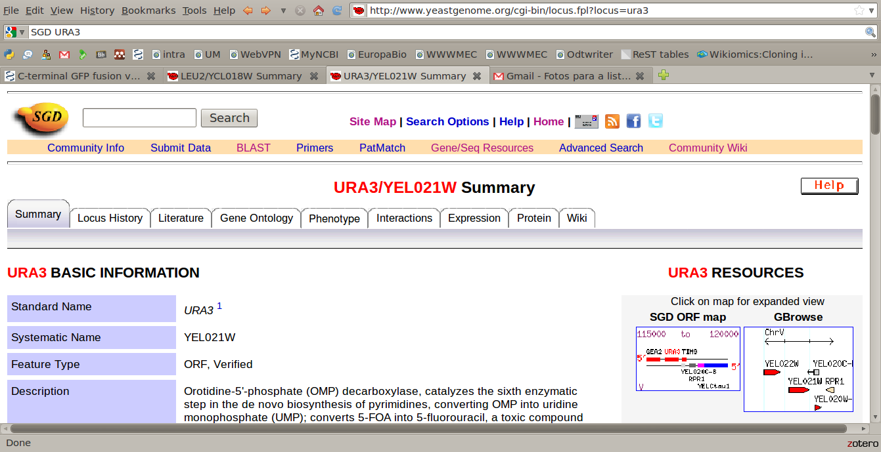Open the SGD Facebook icon
The height and width of the screenshot is (452, 881).
pos(633,121)
